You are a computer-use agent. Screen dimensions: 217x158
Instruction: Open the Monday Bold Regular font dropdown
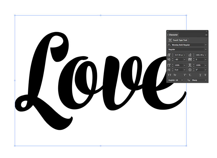tap(206, 45)
